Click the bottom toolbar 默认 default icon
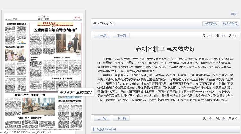This screenshot has width=241, height=134. coord(236,118)
